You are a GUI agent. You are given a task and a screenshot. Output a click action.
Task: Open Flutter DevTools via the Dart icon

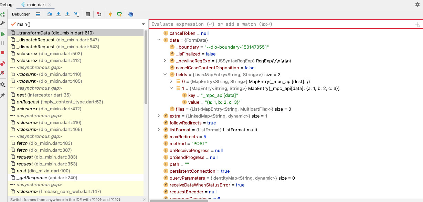click(x=130, y=14)
